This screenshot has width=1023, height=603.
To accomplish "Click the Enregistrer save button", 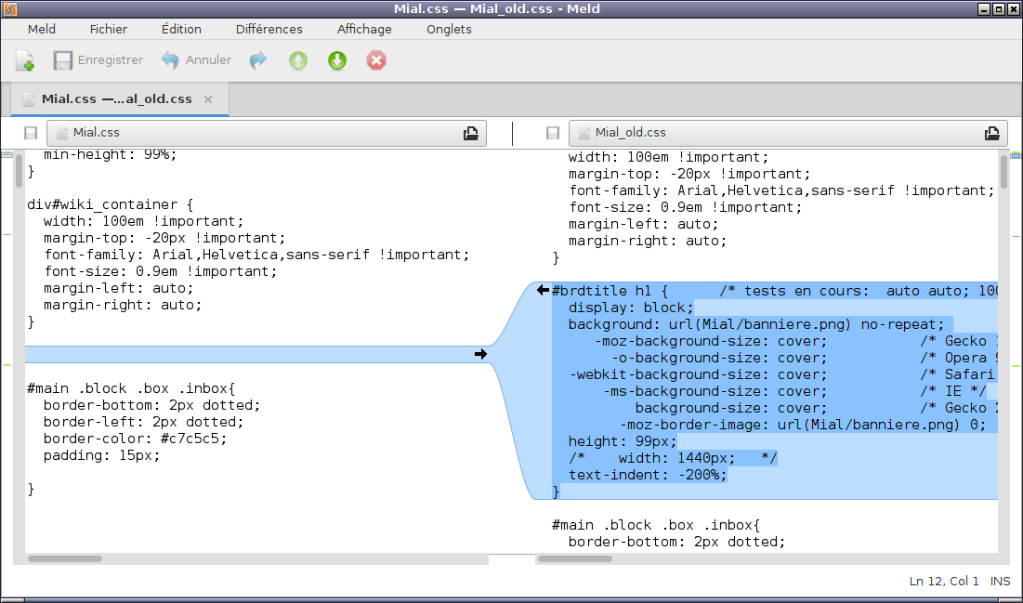I will (x=98, y=60).
